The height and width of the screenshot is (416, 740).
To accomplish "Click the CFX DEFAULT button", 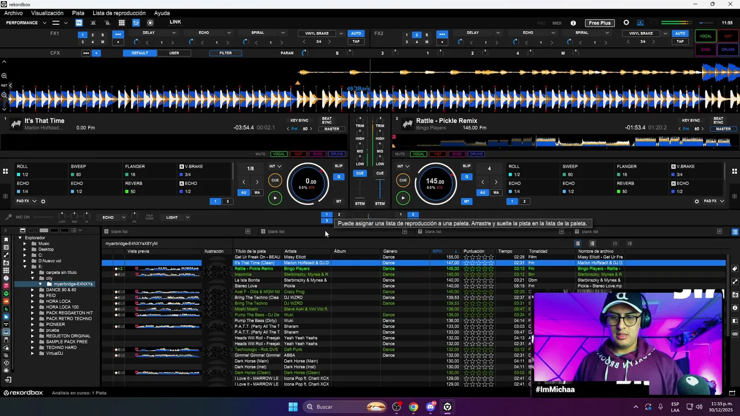I will coord(140,53).
